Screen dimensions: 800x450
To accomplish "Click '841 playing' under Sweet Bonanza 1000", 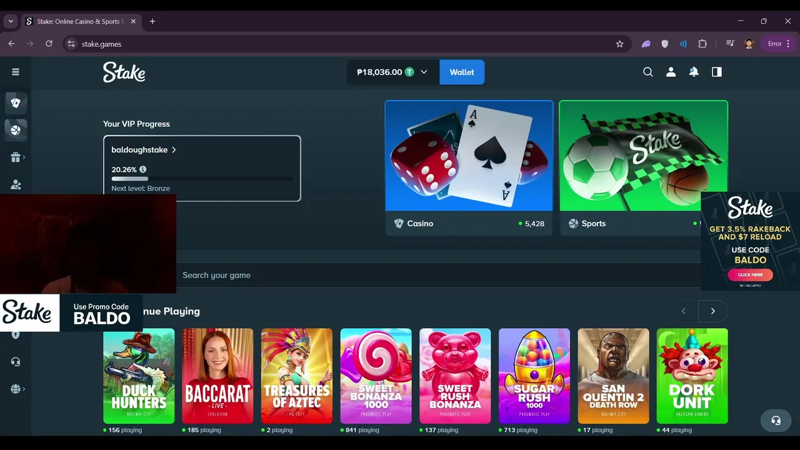I will (362, 430).
